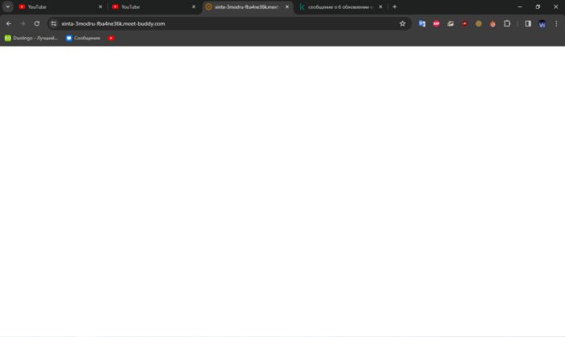The width and height of the screenshot is (565, 337).
Task: Toggle the browser side panel
Action: pyautogui.click(x=528, y=23)
